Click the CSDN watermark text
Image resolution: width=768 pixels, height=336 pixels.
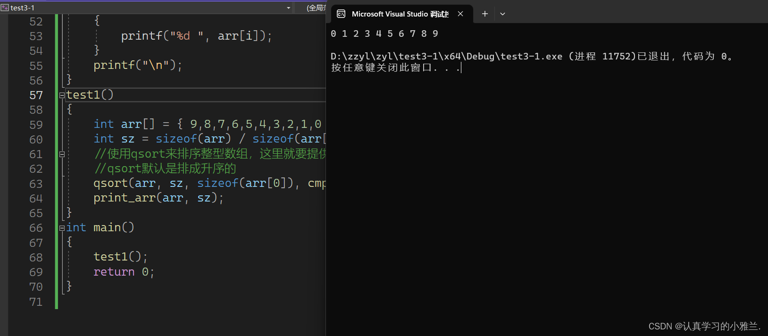coord(704,326)
